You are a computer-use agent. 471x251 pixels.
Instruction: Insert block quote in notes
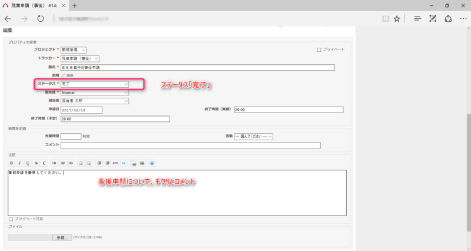click(x=99, y=163)
